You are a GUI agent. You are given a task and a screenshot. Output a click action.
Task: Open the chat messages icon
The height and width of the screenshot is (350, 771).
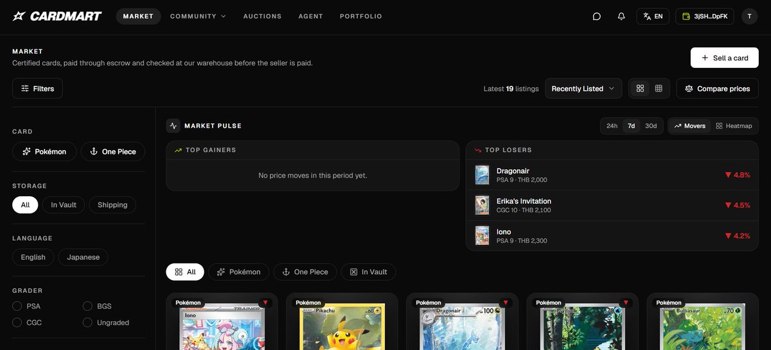point(597,16)
